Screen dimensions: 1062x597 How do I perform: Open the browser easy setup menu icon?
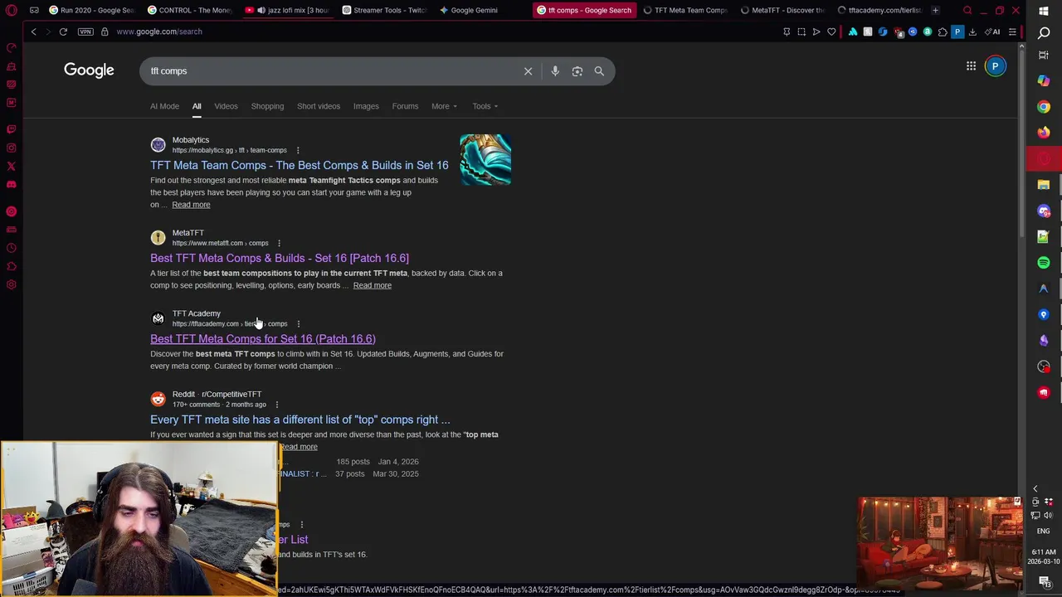[1012, 32]
